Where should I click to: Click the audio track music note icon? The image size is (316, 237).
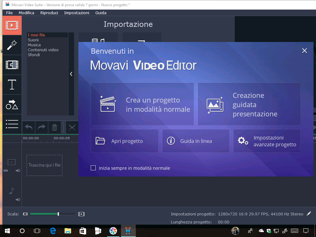pos(12,191)
